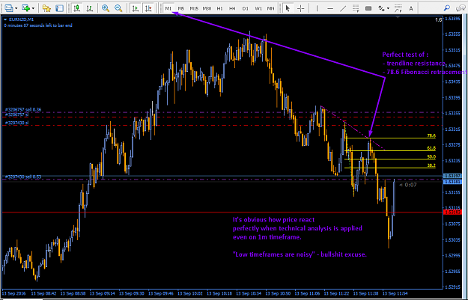Switch chart to candlestick mode
This screenshot has width=468, height=300.
(x=76, y=8)
